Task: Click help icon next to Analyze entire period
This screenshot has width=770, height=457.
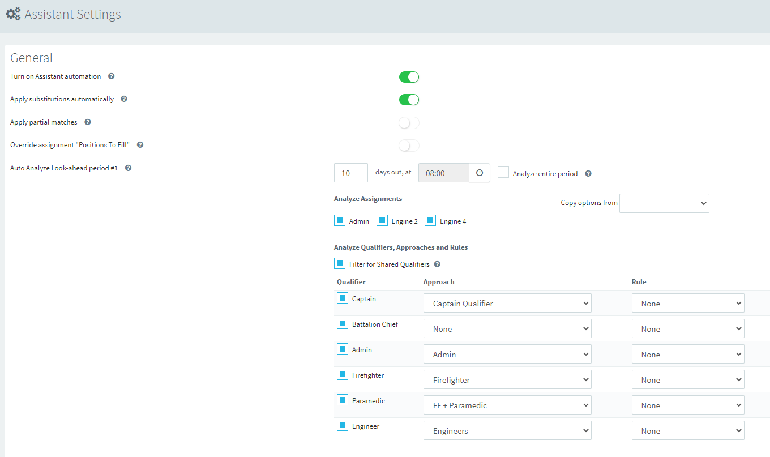Action: (588, 174)
